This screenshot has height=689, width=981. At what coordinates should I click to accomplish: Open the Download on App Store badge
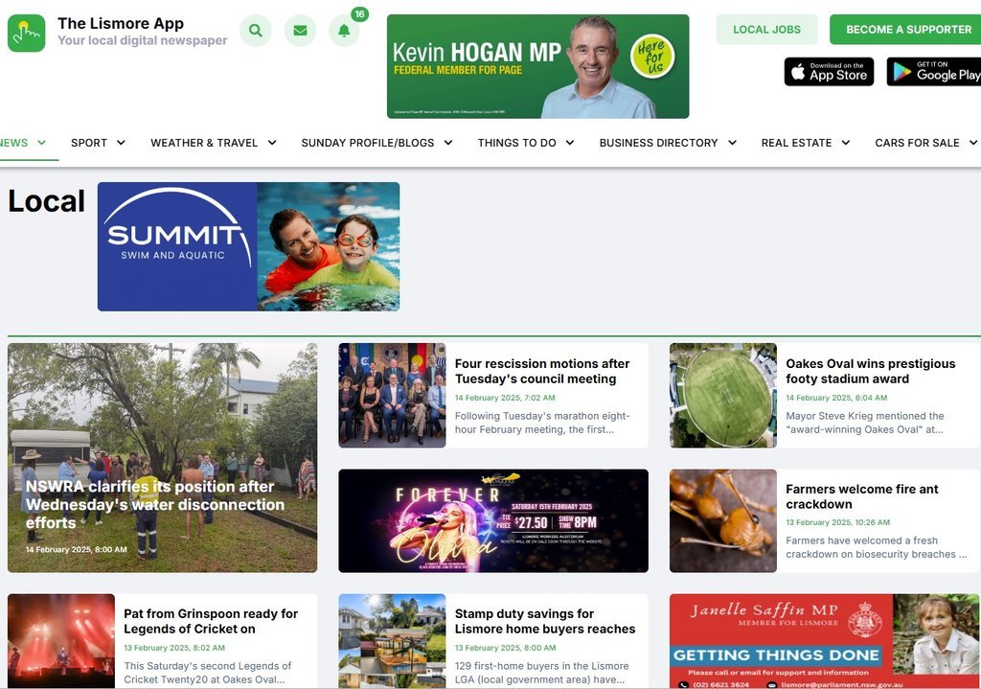829,71
